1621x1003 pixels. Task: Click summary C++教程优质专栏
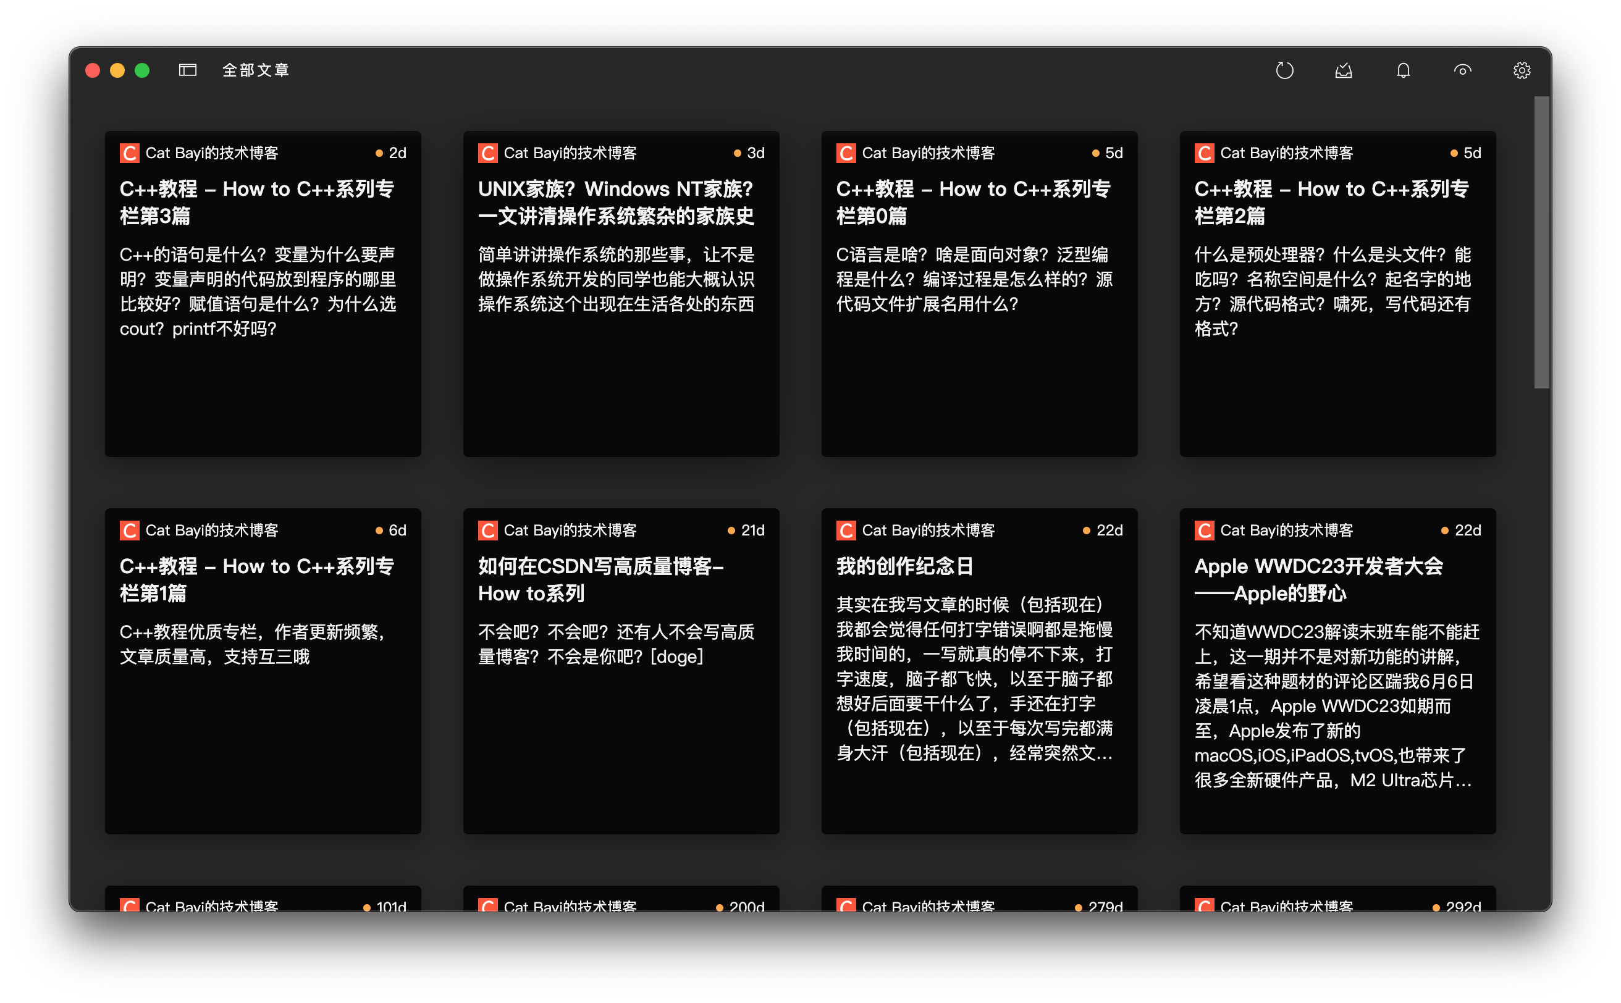pos(252,644)
